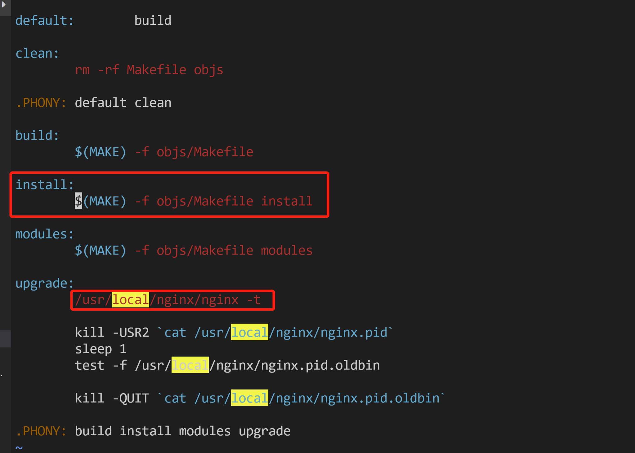Click the 'upgrade:' target label
Image resolution: width=635 pixels, height=453 pixels.
[44, 283]
